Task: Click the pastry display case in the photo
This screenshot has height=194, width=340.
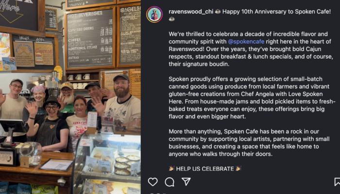Action: click(x=106, y=164)
